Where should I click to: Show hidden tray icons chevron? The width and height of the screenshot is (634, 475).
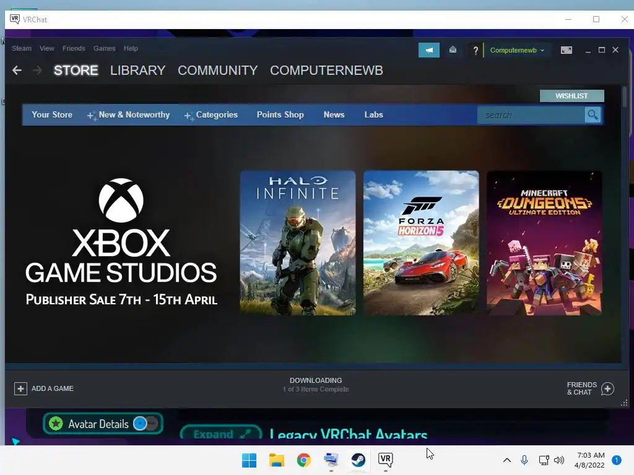click(x=506, y=460)
